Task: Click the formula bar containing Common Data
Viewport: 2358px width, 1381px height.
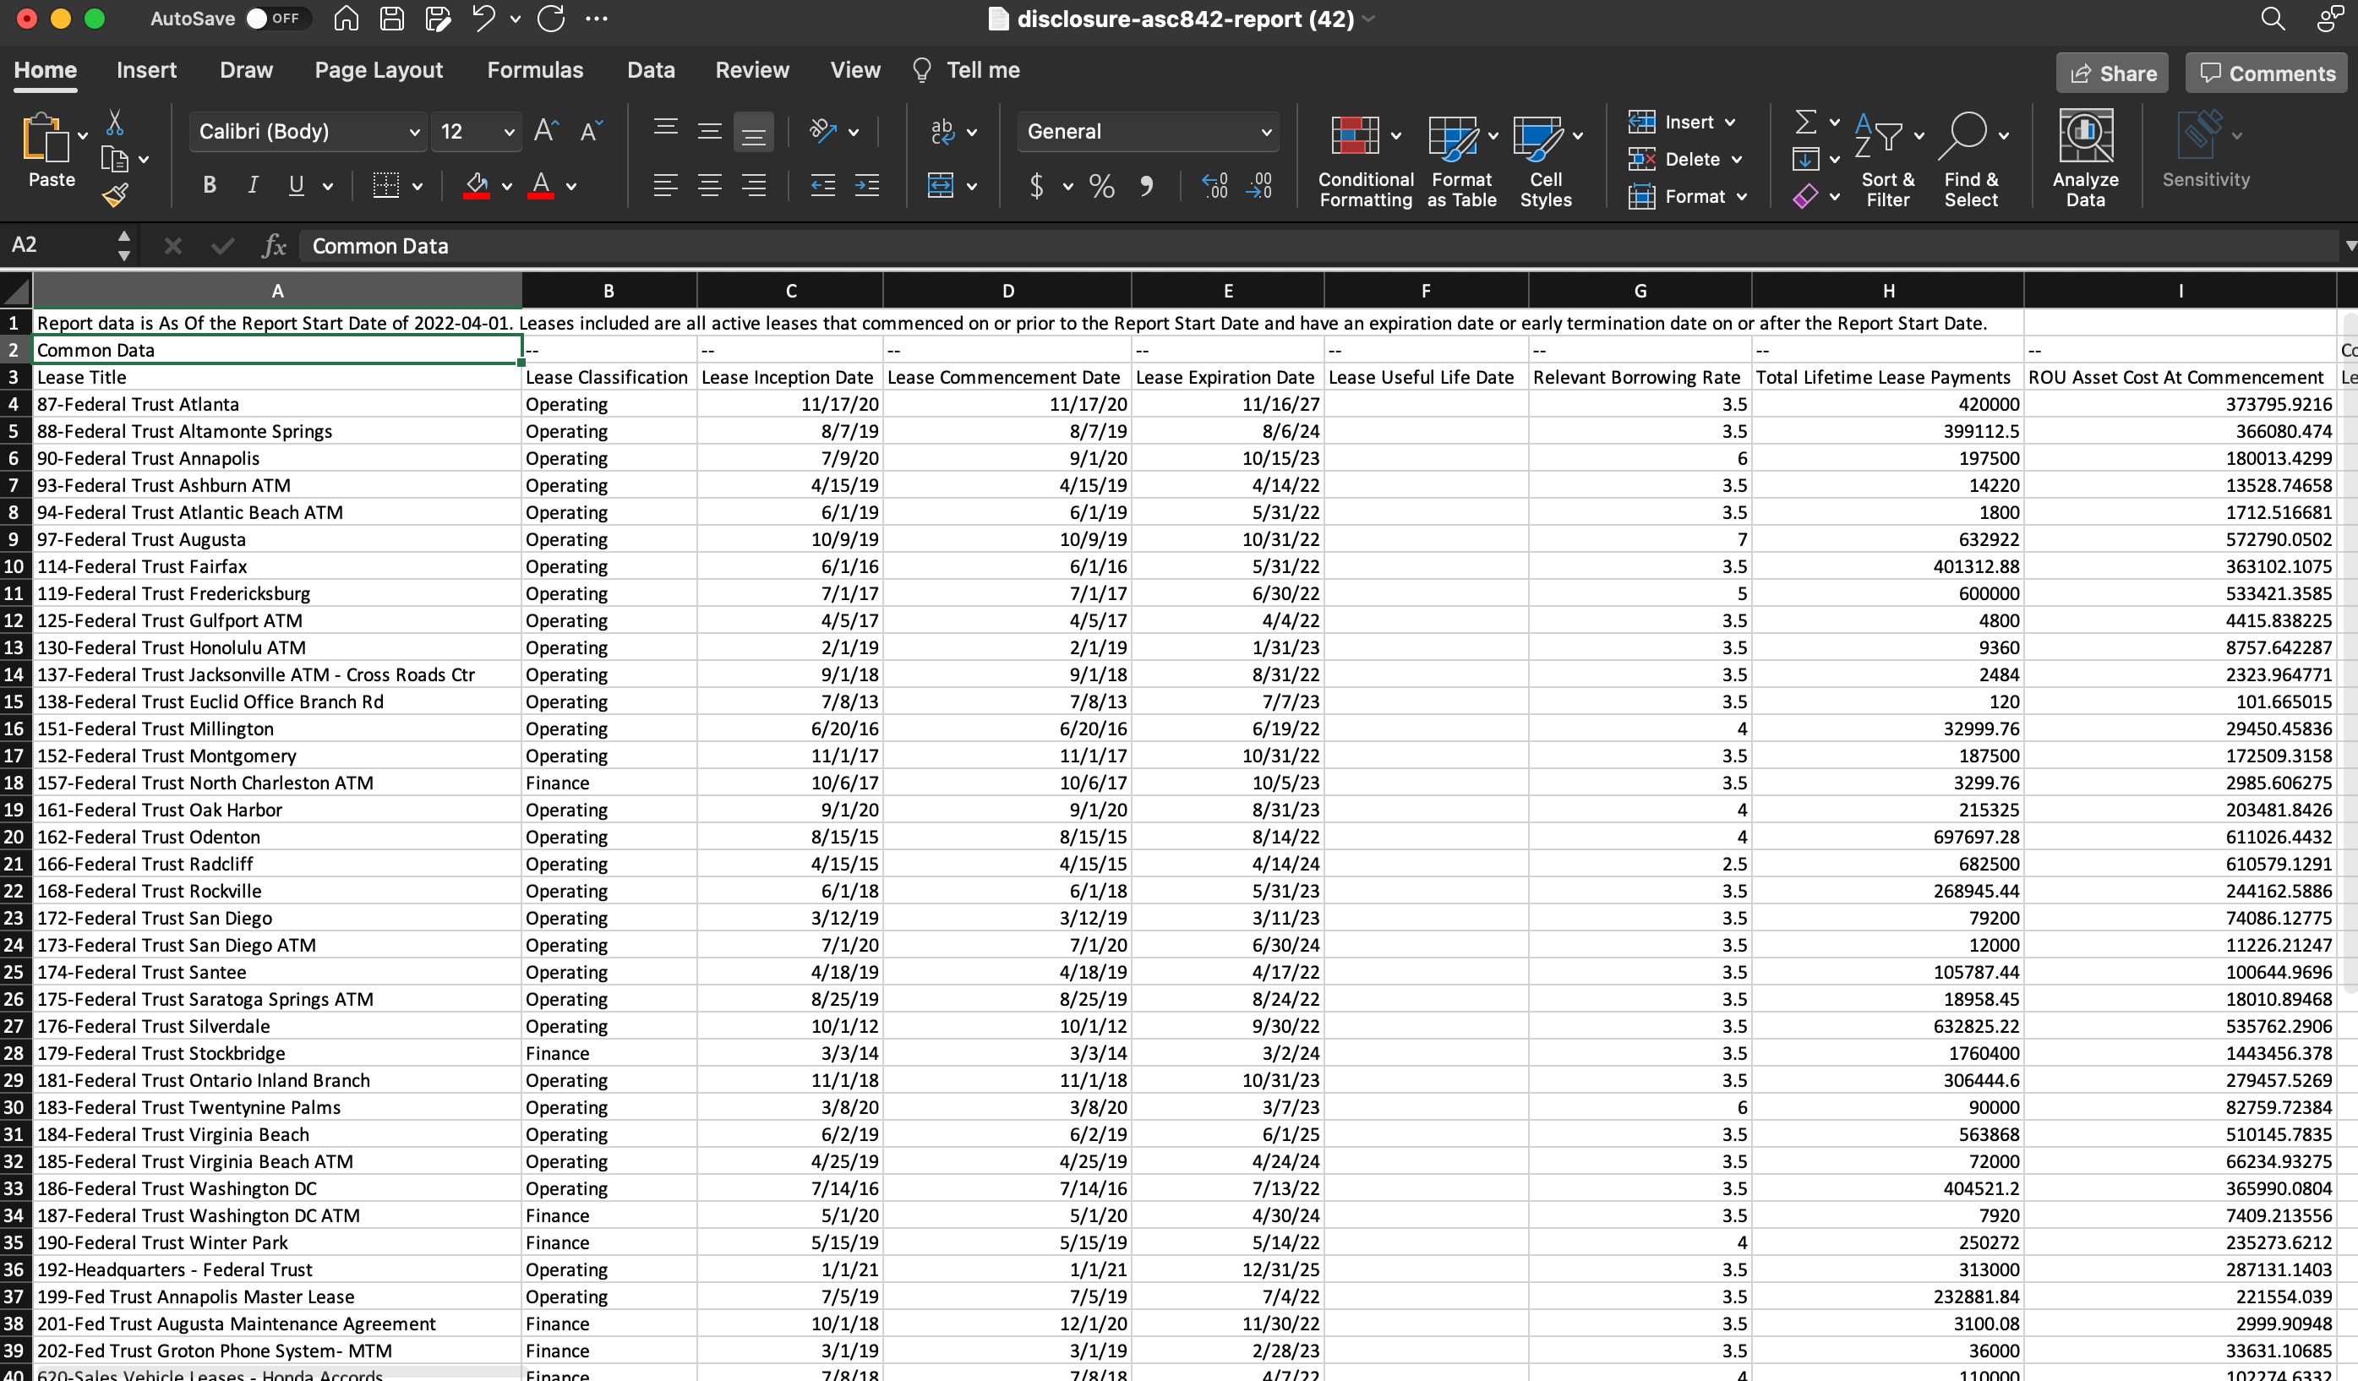Action: pyautogui.click(x=1319, y=246)
